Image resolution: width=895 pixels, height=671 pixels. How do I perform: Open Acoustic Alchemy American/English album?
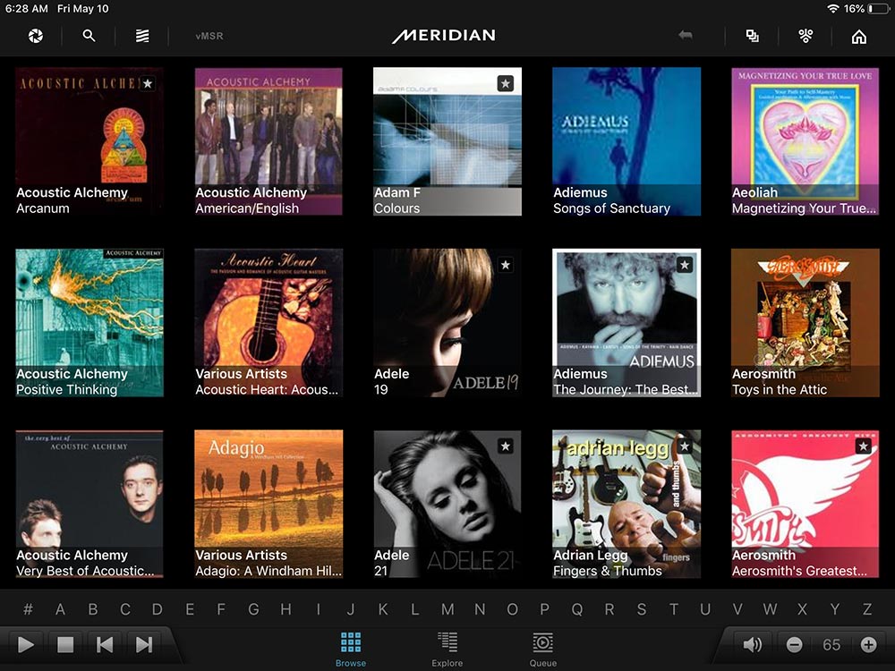[268, 141]
